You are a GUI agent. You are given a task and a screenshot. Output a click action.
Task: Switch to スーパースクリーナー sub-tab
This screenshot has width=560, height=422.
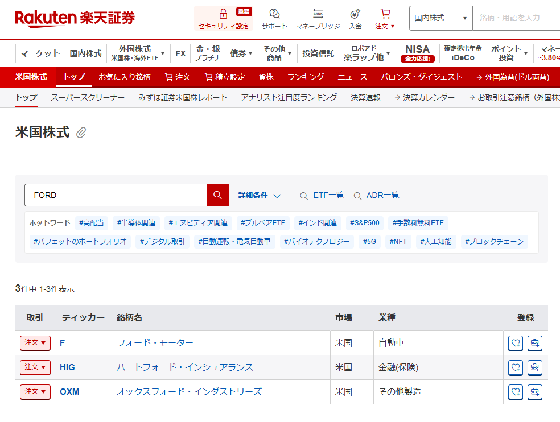(x=88, y=97)
